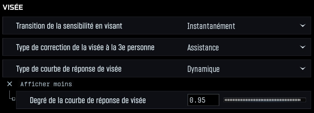The image size is (314, 113).
Task: Click the far left start of the slider
Action: click(x=225, y=100)
